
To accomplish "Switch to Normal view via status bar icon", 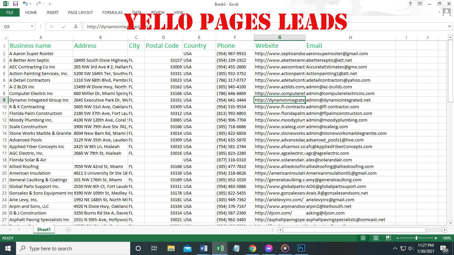I will (363, 238).
